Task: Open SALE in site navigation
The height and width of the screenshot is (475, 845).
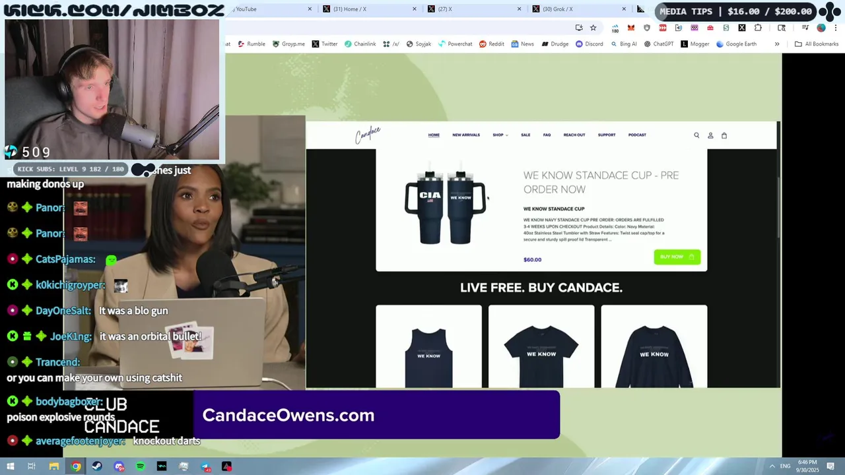Action: [x=525, y=135]
